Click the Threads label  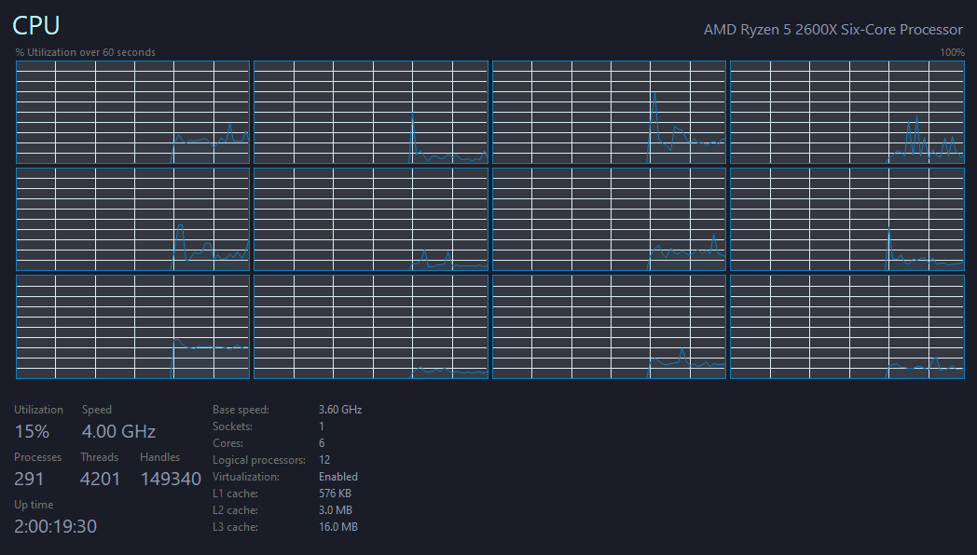(99, 456)
